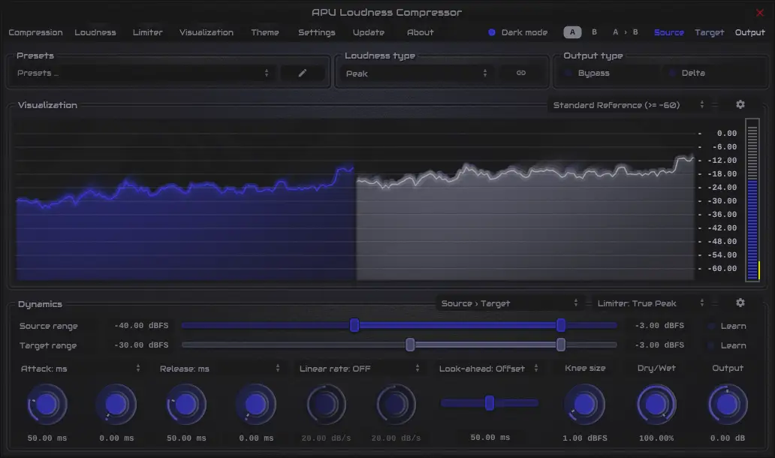Click the Look-ahead 50.00 ms value
This screenshot has width=775, height=458.
tap(490, 438)
